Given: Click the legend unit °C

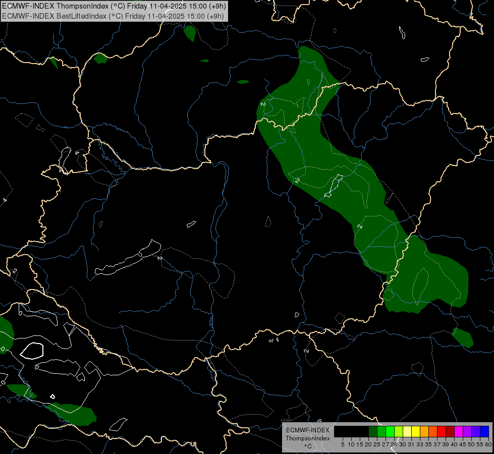Looking at the screenshot, I should pyautogui.click(x=308, y=446).
